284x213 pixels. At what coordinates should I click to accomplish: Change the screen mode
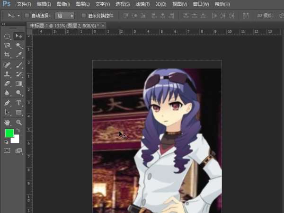coord(18,151)
